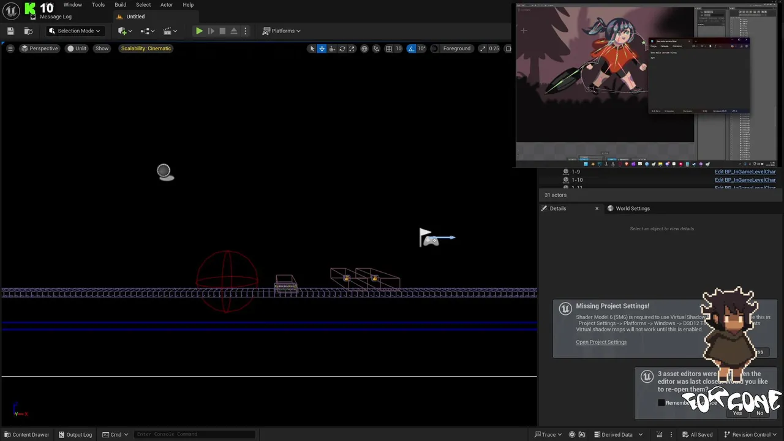Activate the rotate objects tool

[342, 48]
